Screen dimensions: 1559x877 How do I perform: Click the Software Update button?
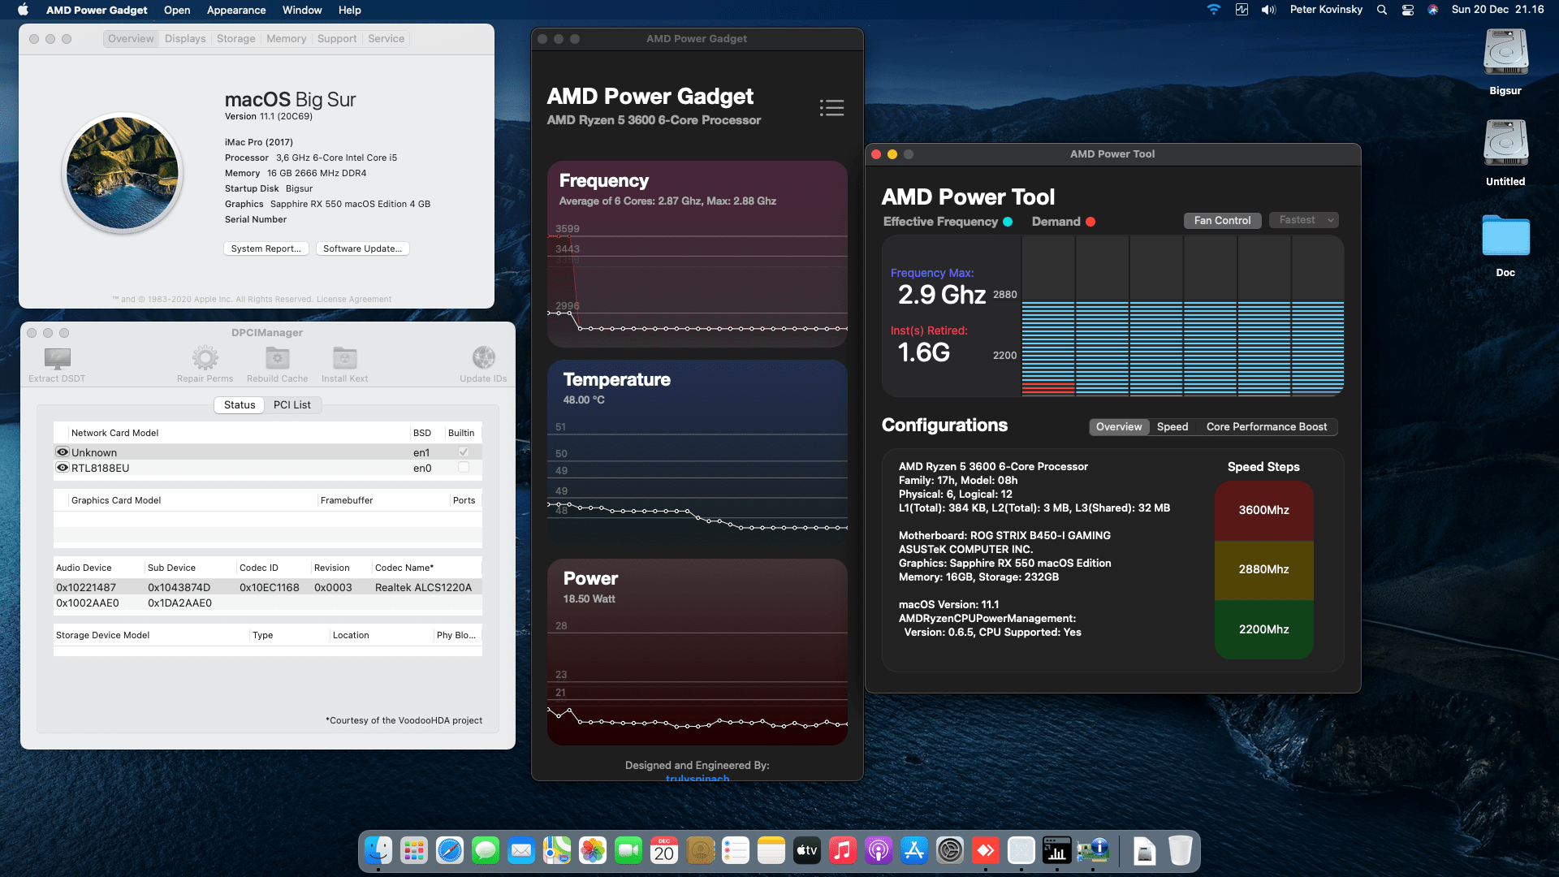click(x=363, y=249)
